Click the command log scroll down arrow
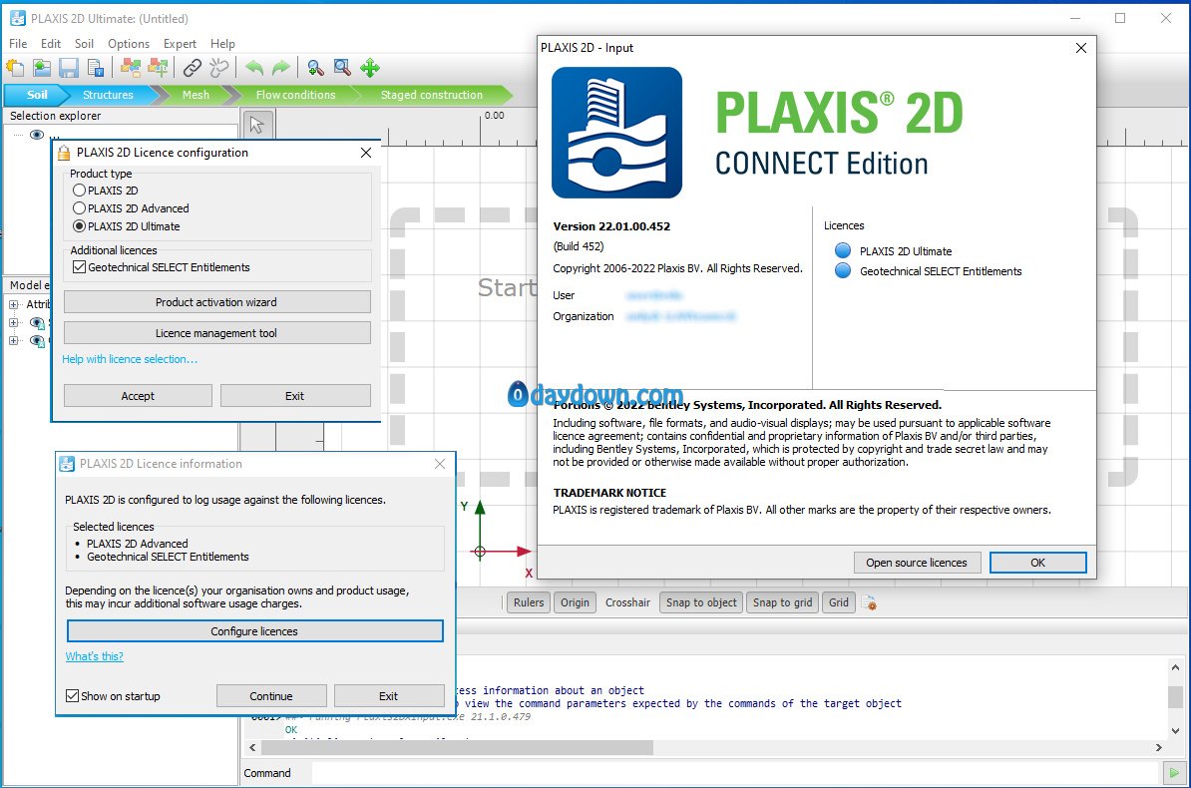The image size is (1191, 788). click(x=1175, y=731)
